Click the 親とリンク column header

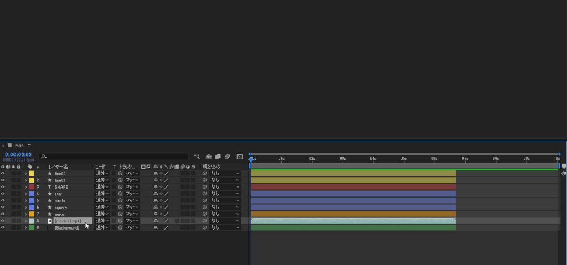click(x=212, y=167)
